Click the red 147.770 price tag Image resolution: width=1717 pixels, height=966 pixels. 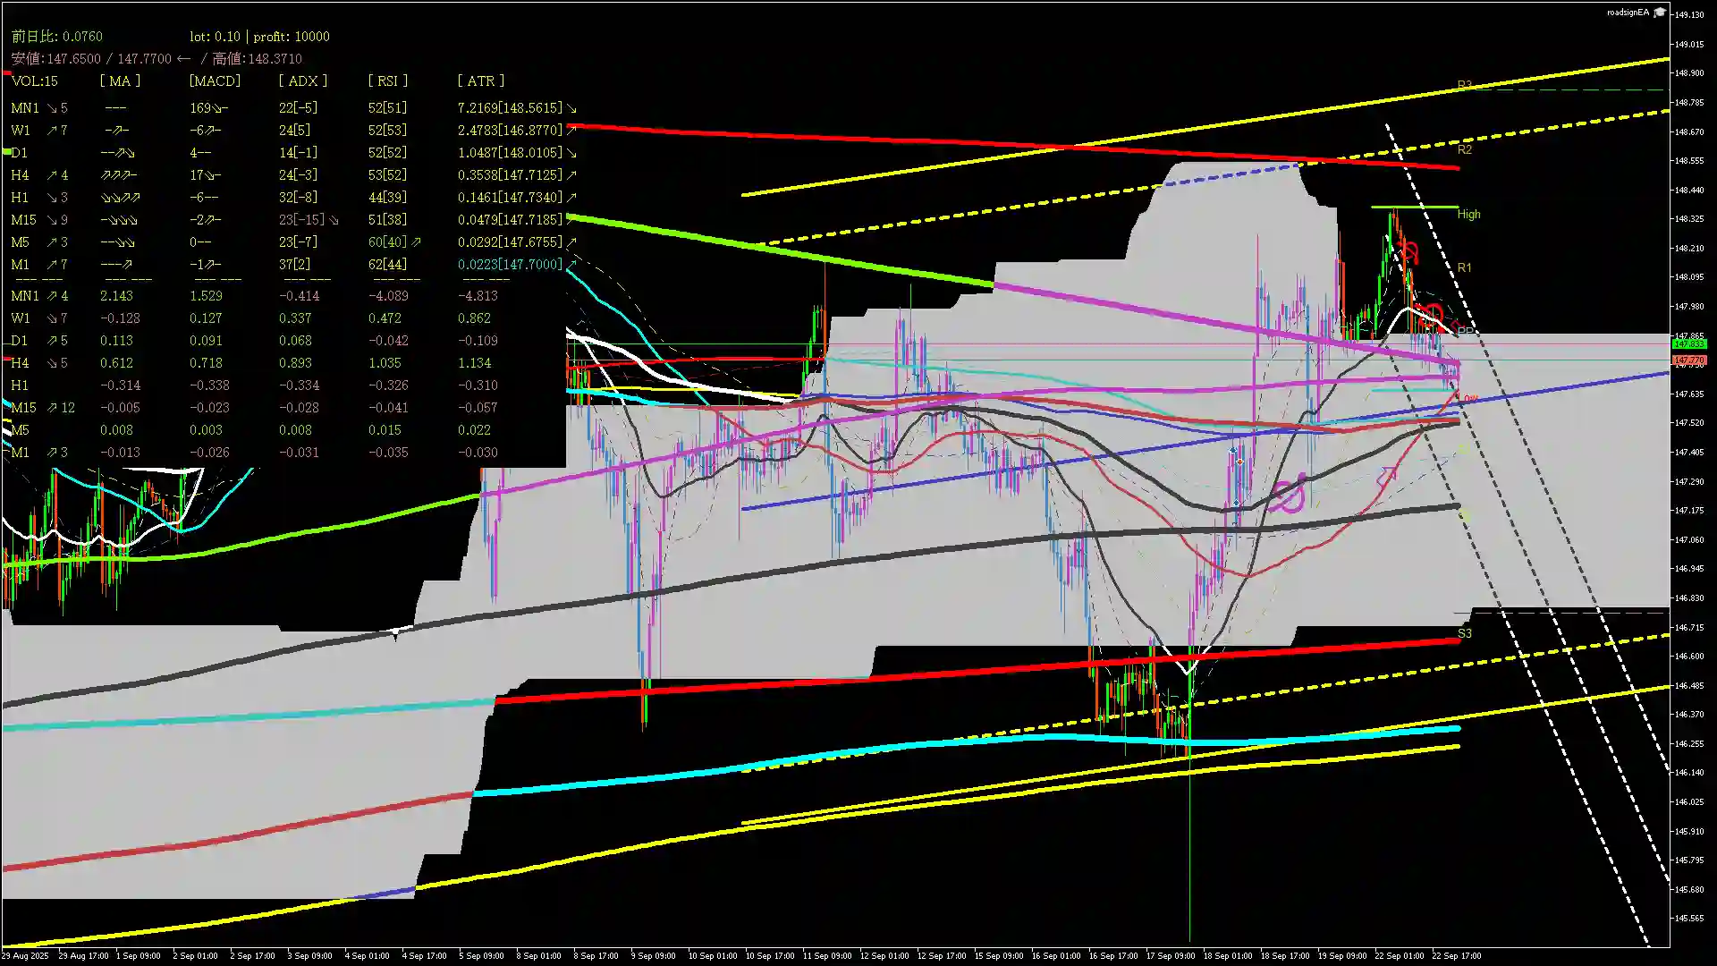[1689, 360]
